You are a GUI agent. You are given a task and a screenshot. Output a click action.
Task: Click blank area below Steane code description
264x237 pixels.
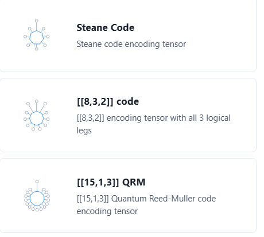(131, 60)
